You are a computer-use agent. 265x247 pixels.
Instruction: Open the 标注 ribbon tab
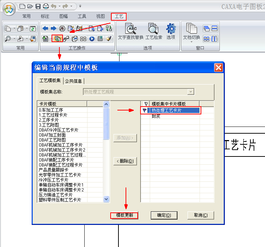point(45,16)
